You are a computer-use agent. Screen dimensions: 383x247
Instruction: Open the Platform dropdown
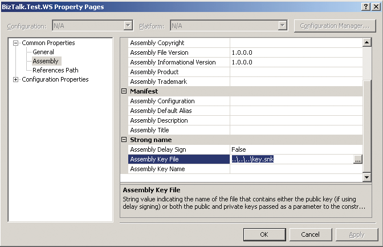[x=282, y=26]
